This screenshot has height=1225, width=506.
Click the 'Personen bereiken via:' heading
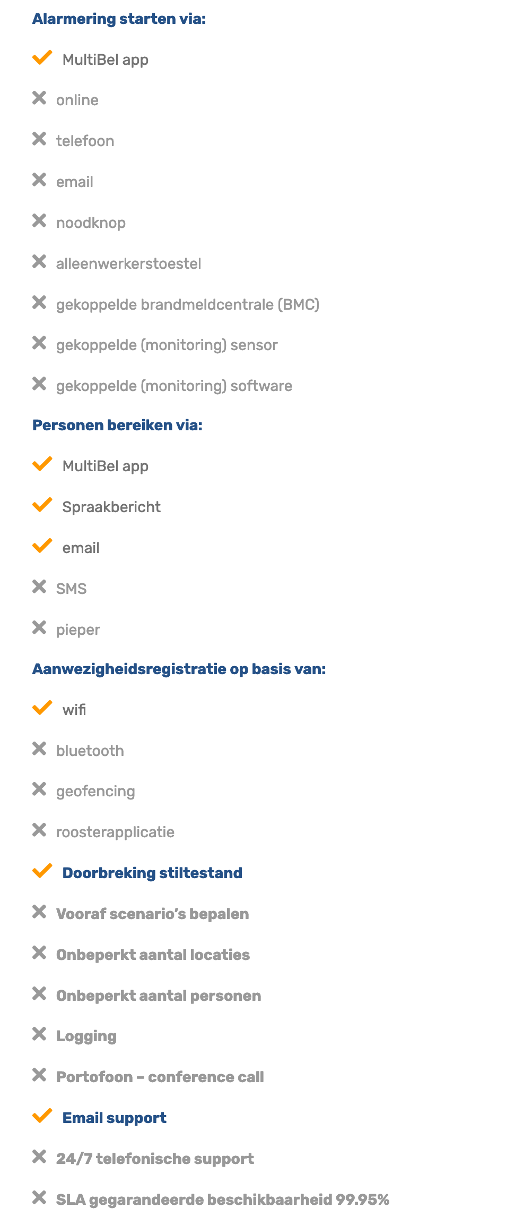[117, 426]
